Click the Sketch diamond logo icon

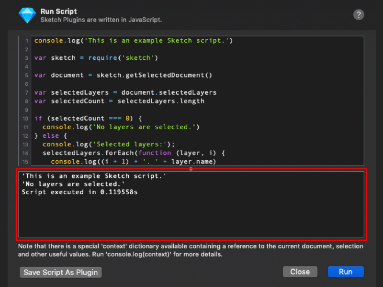[x=27, y=15]
